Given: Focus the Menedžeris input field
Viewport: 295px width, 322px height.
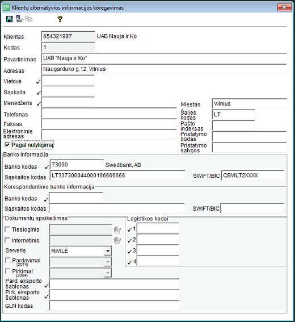Looking at the screenshot, I should pyautogui.click(x=68, y=102).
